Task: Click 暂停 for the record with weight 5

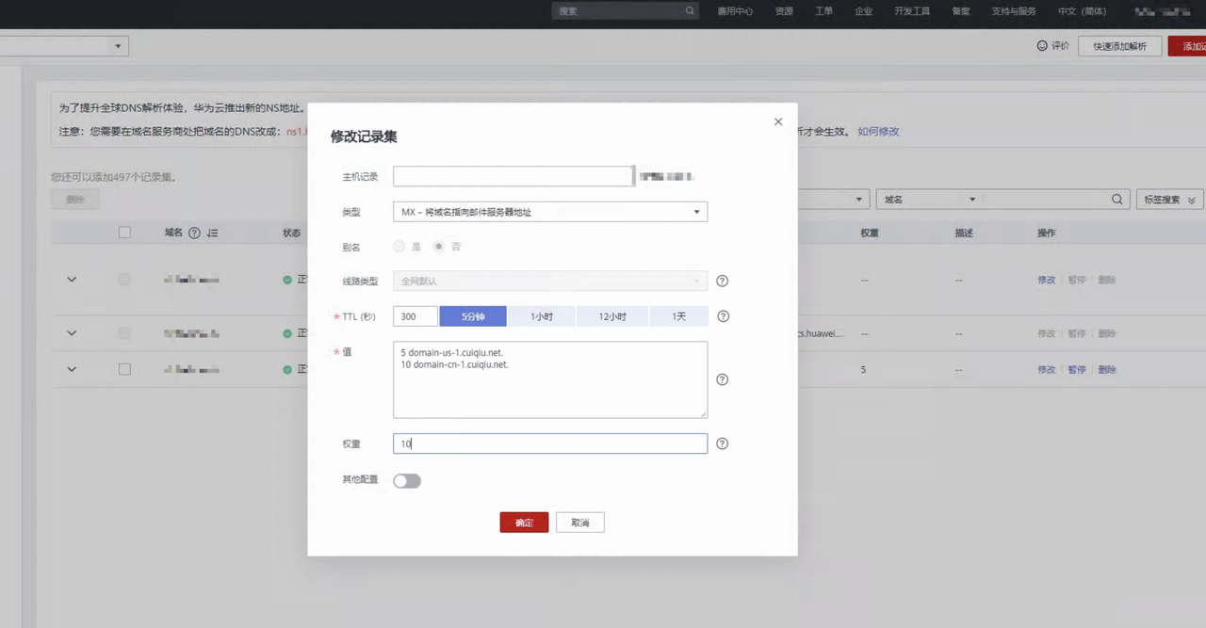Action: (x=1077, y=370)
